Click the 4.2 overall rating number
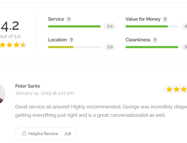 click(10, 26)
